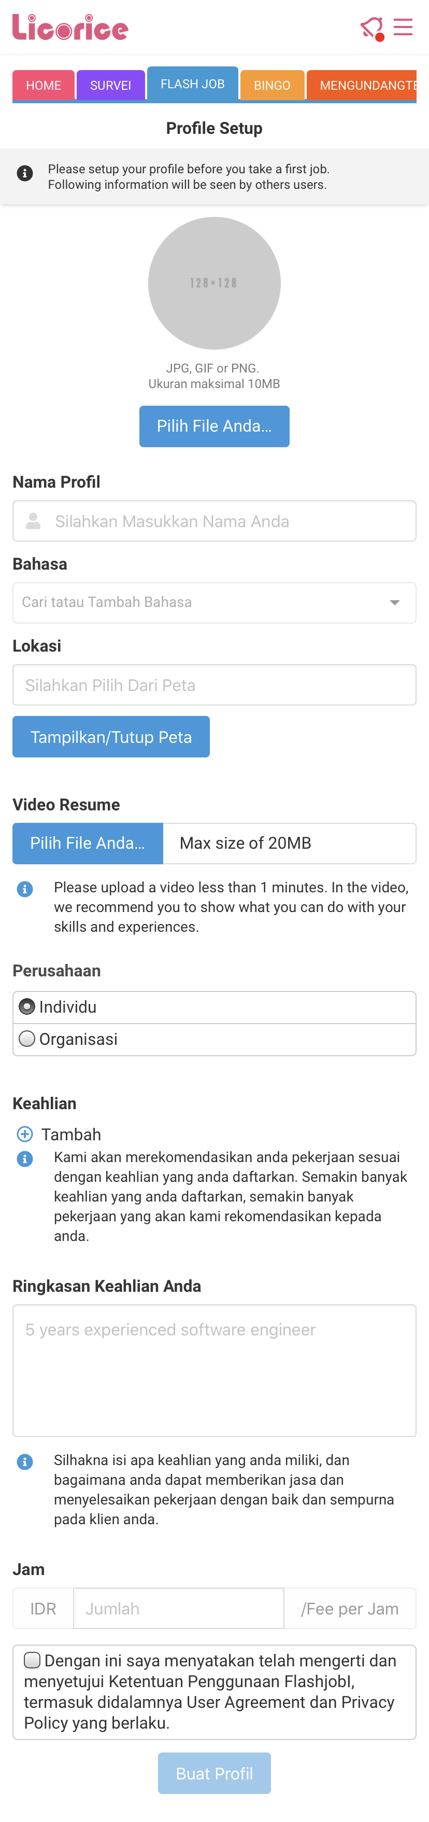Click info icon beside video upload hint
The width and height of the screenshot is (429, 1822).
pos(25,888)
